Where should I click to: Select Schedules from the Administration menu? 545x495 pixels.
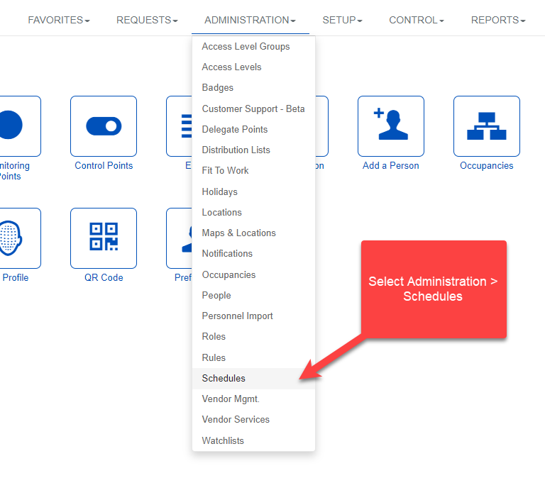(x=224, y=379)
